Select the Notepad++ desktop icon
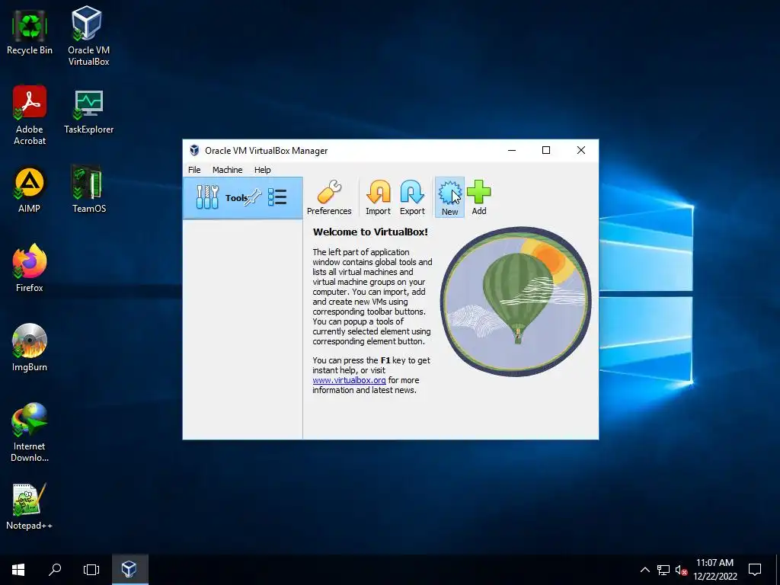This screenshot has height=585, width=780. (30, 507)
